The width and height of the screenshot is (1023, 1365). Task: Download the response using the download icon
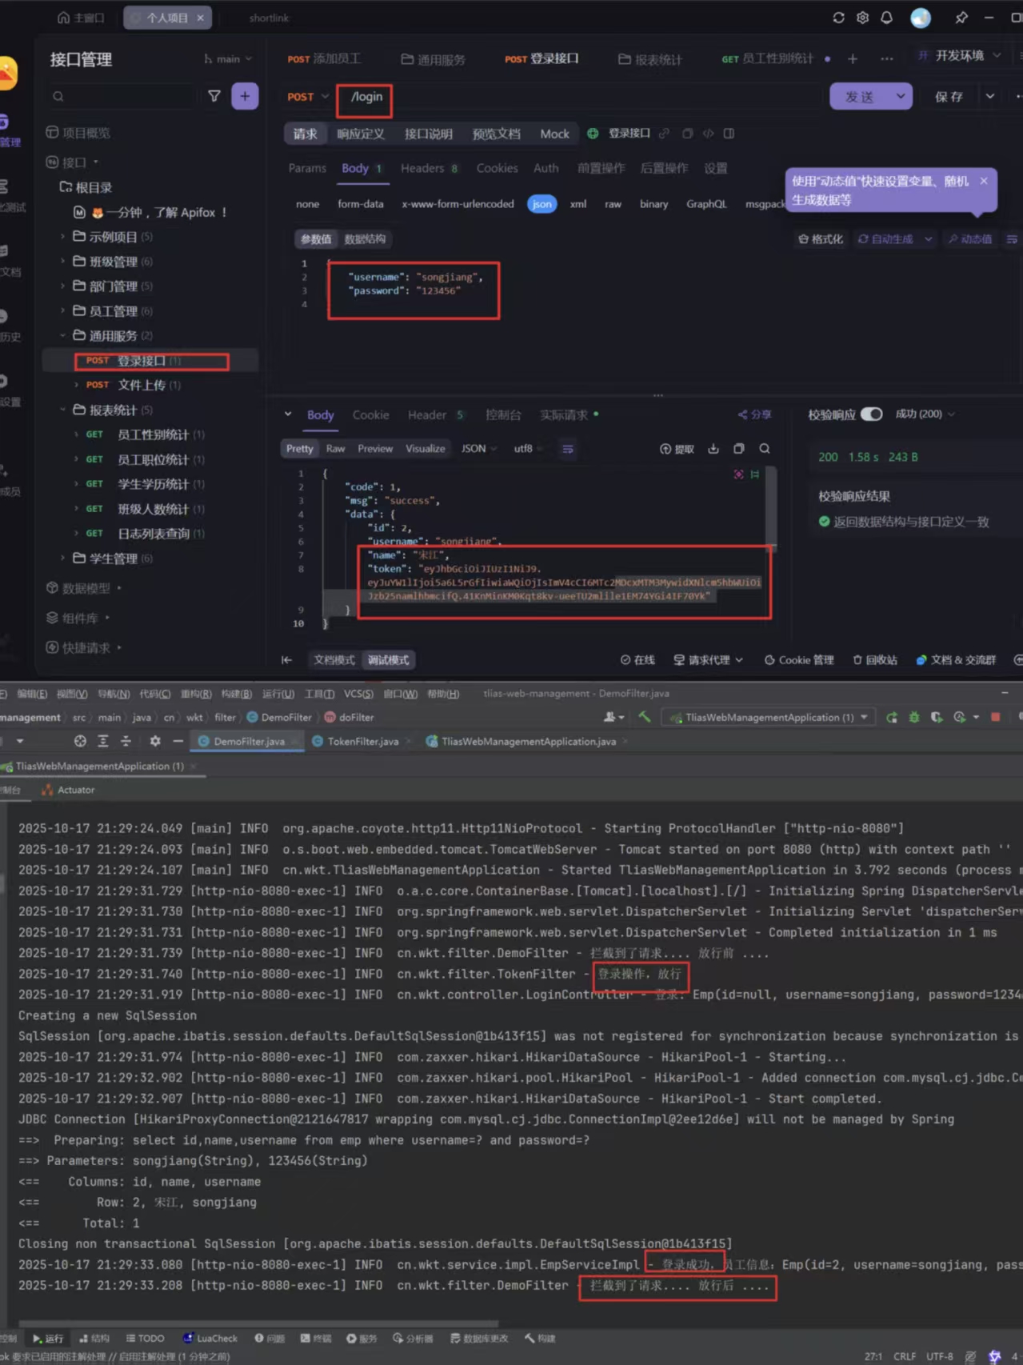pyautogui.click(x=713, y=449)
